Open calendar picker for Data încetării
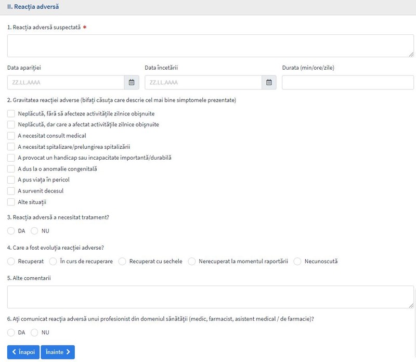This screenshot has height=362, width=416. point(269,82)
